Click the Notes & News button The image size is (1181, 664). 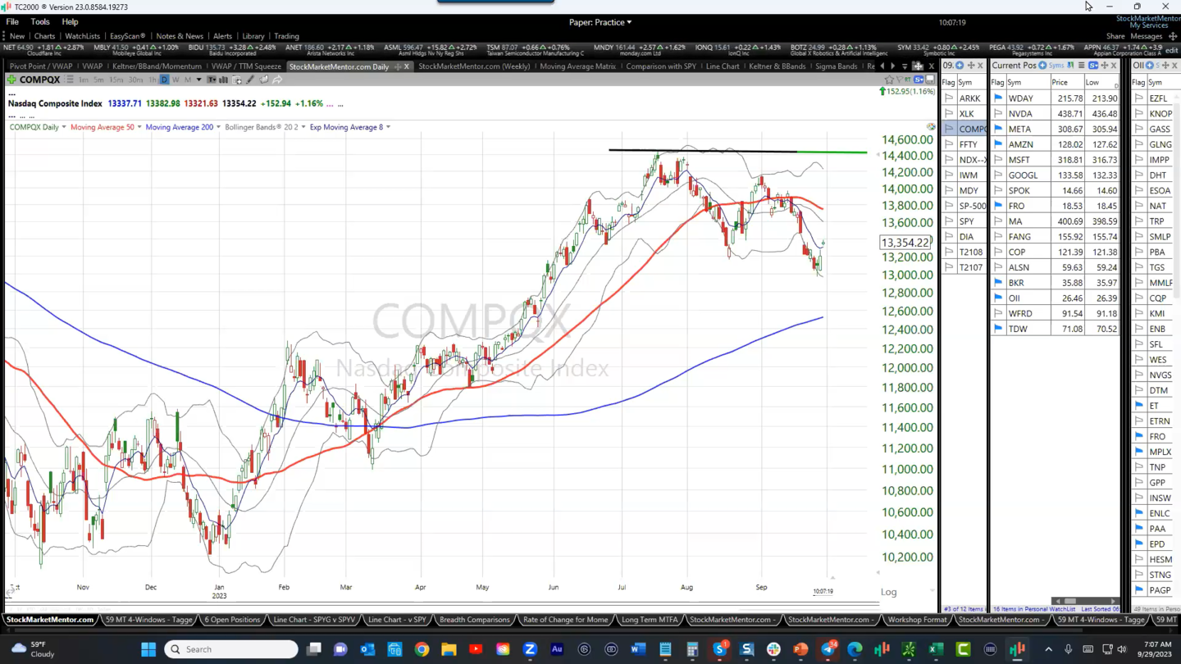tap(180, 36)
